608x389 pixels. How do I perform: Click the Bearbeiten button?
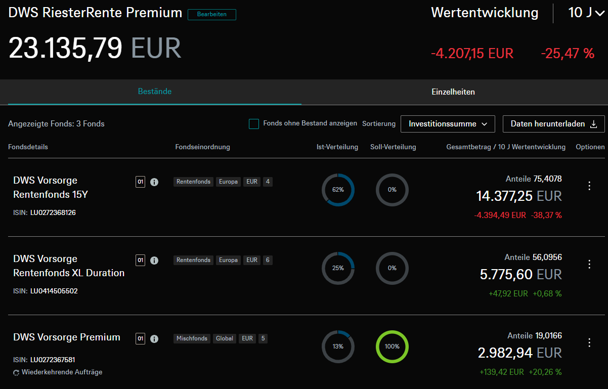(211, 14)
